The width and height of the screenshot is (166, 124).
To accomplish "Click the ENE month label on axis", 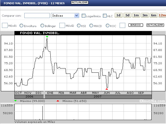I will 50,93.
